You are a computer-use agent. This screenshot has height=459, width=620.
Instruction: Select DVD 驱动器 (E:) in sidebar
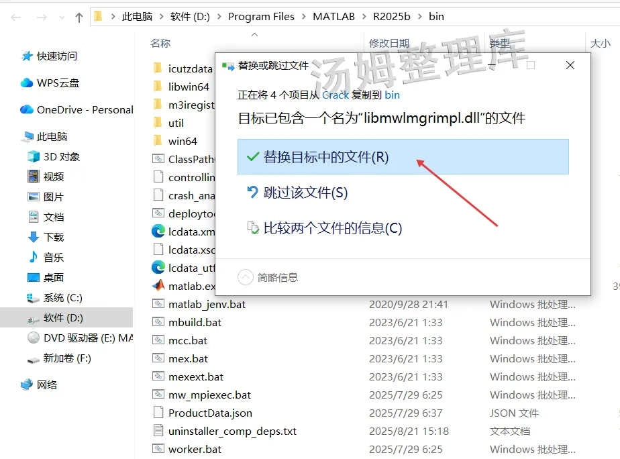[x=88, y=338]
